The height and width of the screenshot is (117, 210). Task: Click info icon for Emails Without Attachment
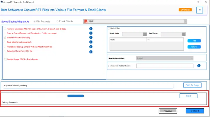tap(91, 47)
